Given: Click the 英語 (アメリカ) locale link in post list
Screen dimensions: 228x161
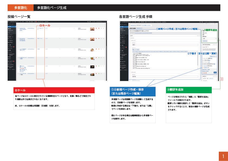Looking at the screenshot, I should (40, 39).
